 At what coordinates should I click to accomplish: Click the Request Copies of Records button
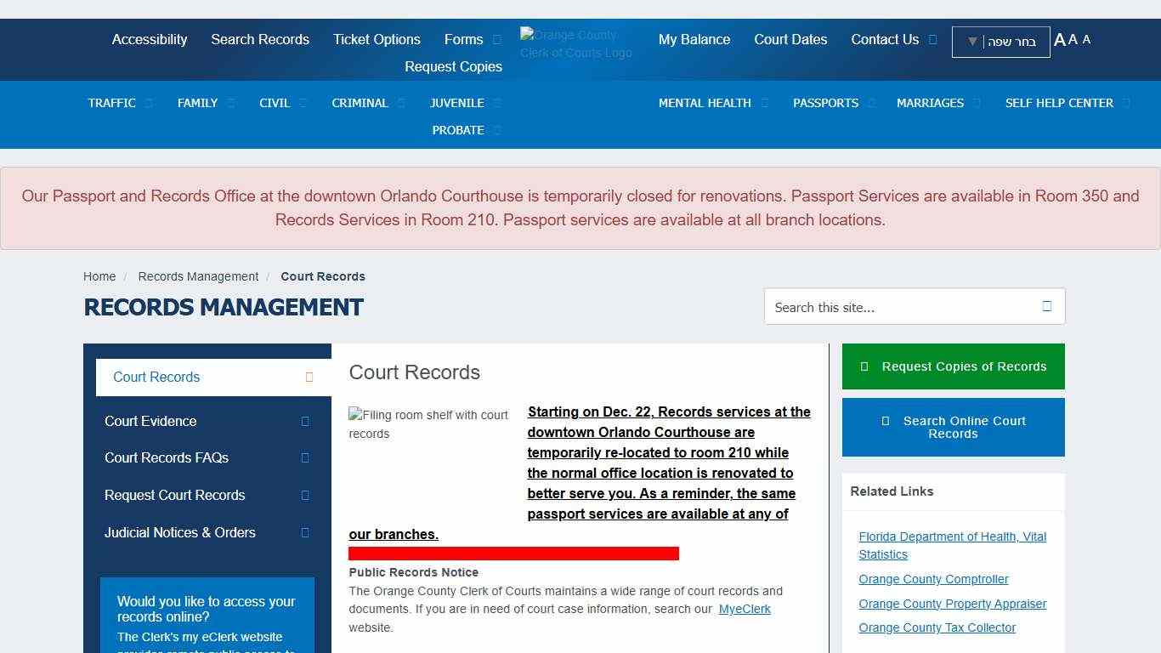click(x=953, y=366)
